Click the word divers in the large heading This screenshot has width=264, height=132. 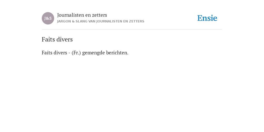65,39
